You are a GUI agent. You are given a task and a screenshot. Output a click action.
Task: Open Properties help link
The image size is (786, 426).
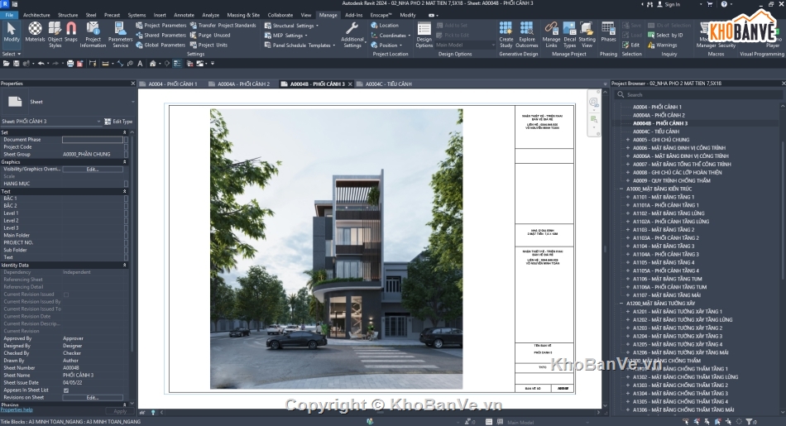click(17, 409)
